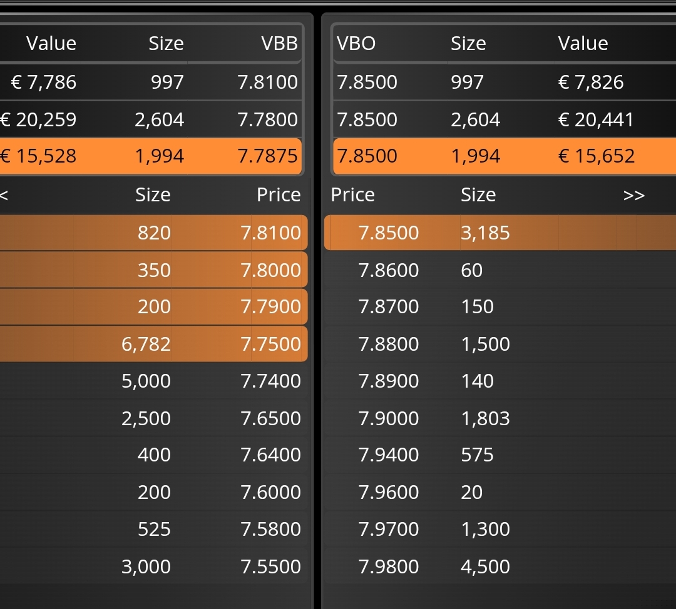Click the bid row at price 7.8000

pos(153,270)
